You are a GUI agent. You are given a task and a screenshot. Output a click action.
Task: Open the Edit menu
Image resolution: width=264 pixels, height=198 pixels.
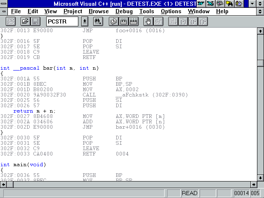pyautogui.click(x=33, y=12)
